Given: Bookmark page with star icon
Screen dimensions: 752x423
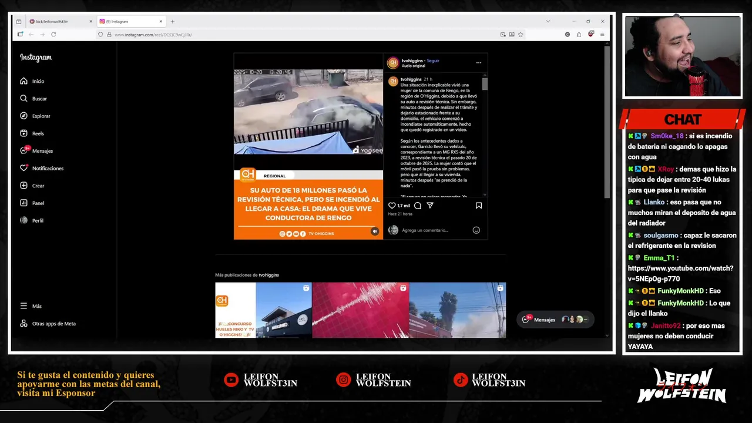Looking at the screenshot, I should (x=521, y=34).
